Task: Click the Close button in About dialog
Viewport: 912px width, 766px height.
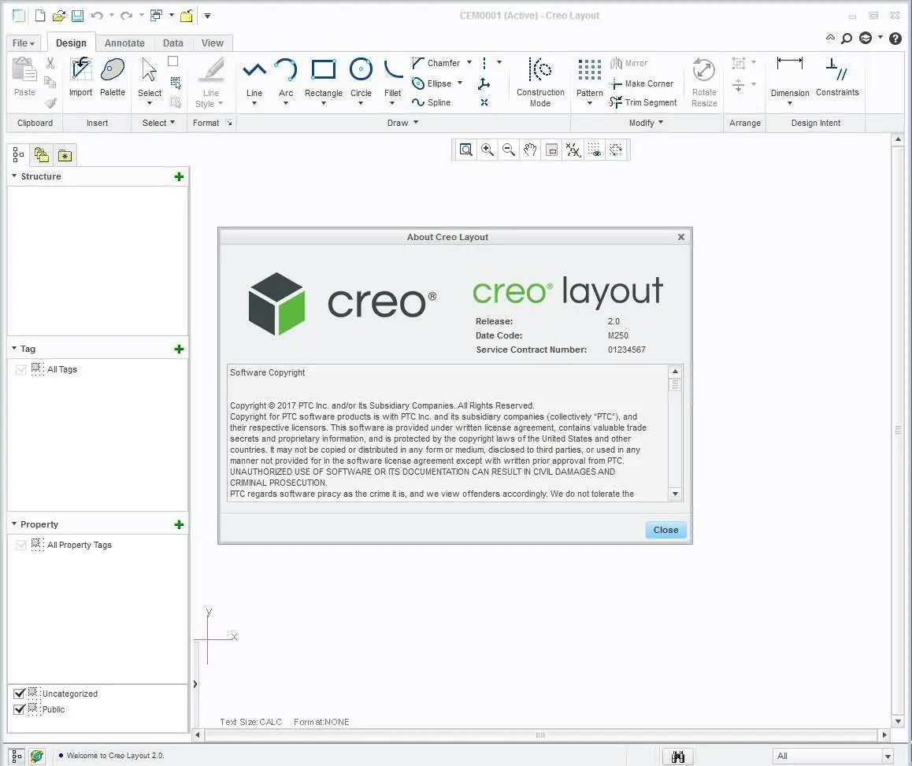Action: tap(665, 530)
